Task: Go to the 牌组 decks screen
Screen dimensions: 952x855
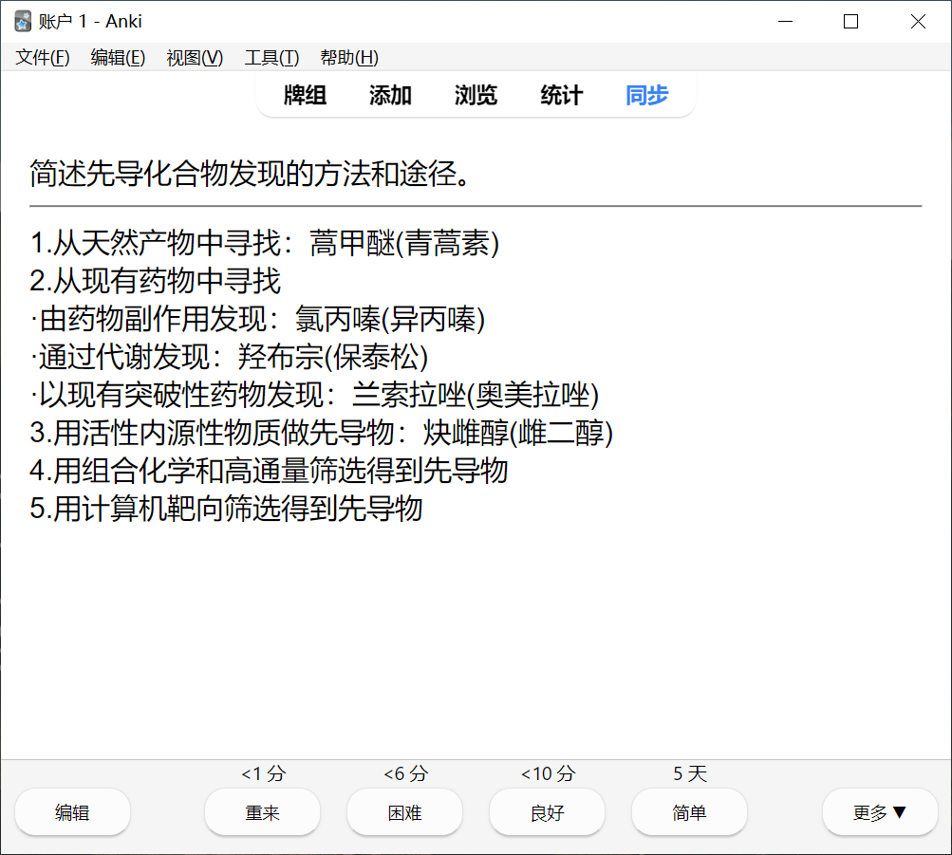Action: (305, 95)
